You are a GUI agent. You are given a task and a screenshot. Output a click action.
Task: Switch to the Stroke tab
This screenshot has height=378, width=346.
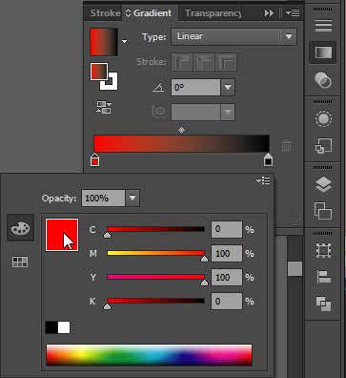[x=105, y=13]
